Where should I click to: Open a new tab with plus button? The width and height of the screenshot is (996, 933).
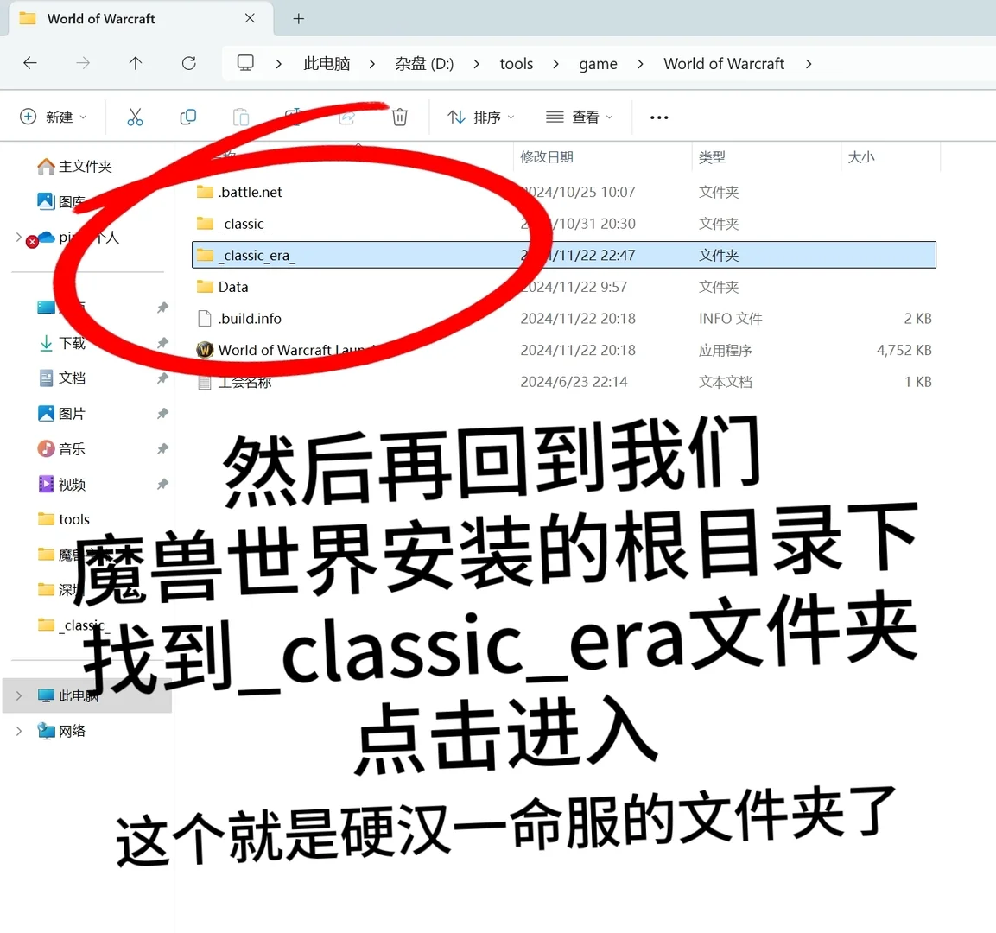click(299, 18)
